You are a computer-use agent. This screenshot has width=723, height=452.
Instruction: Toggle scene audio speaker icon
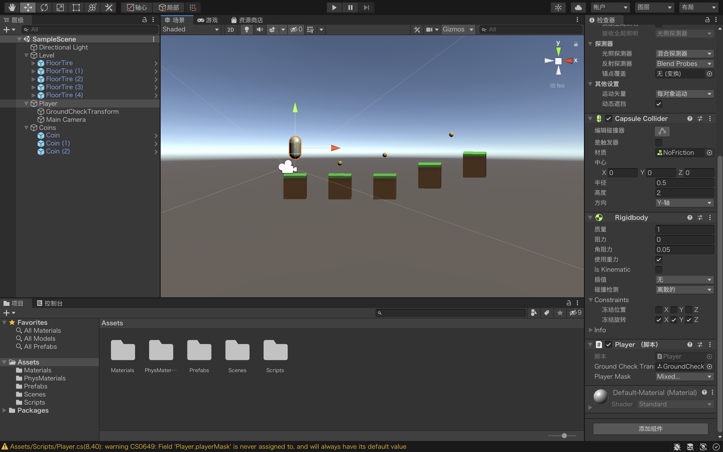pos(260,29)
